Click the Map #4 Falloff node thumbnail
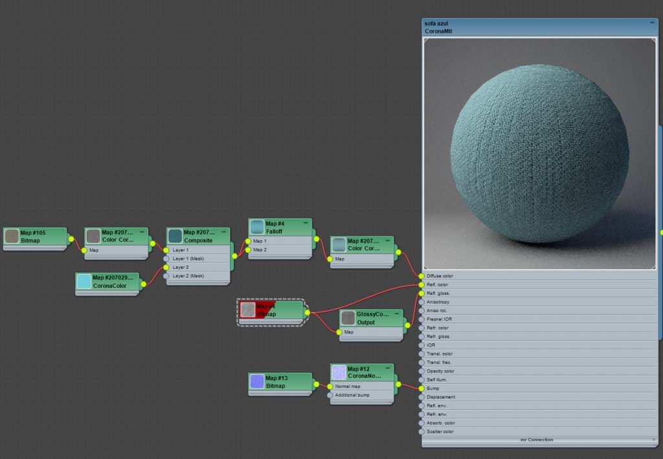Screen dimensions: 663x459 (256, 227)
